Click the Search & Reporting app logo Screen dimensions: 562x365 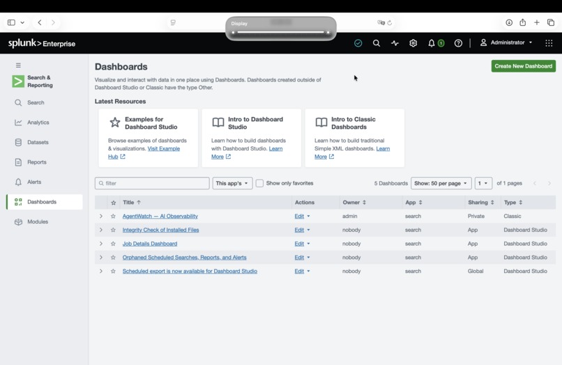pos(18,81)
